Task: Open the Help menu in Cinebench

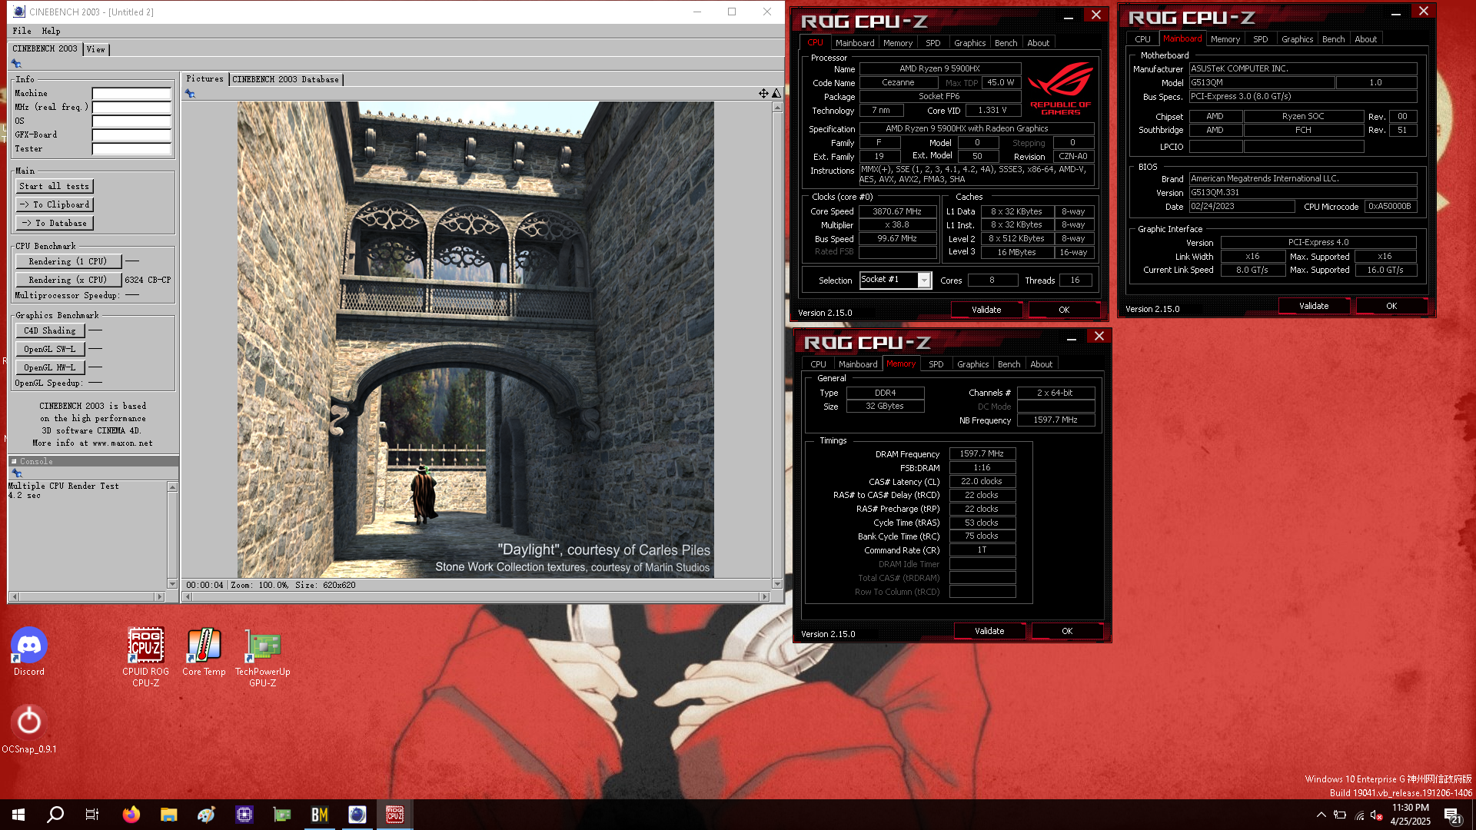Action: click(x=51, y=31)
